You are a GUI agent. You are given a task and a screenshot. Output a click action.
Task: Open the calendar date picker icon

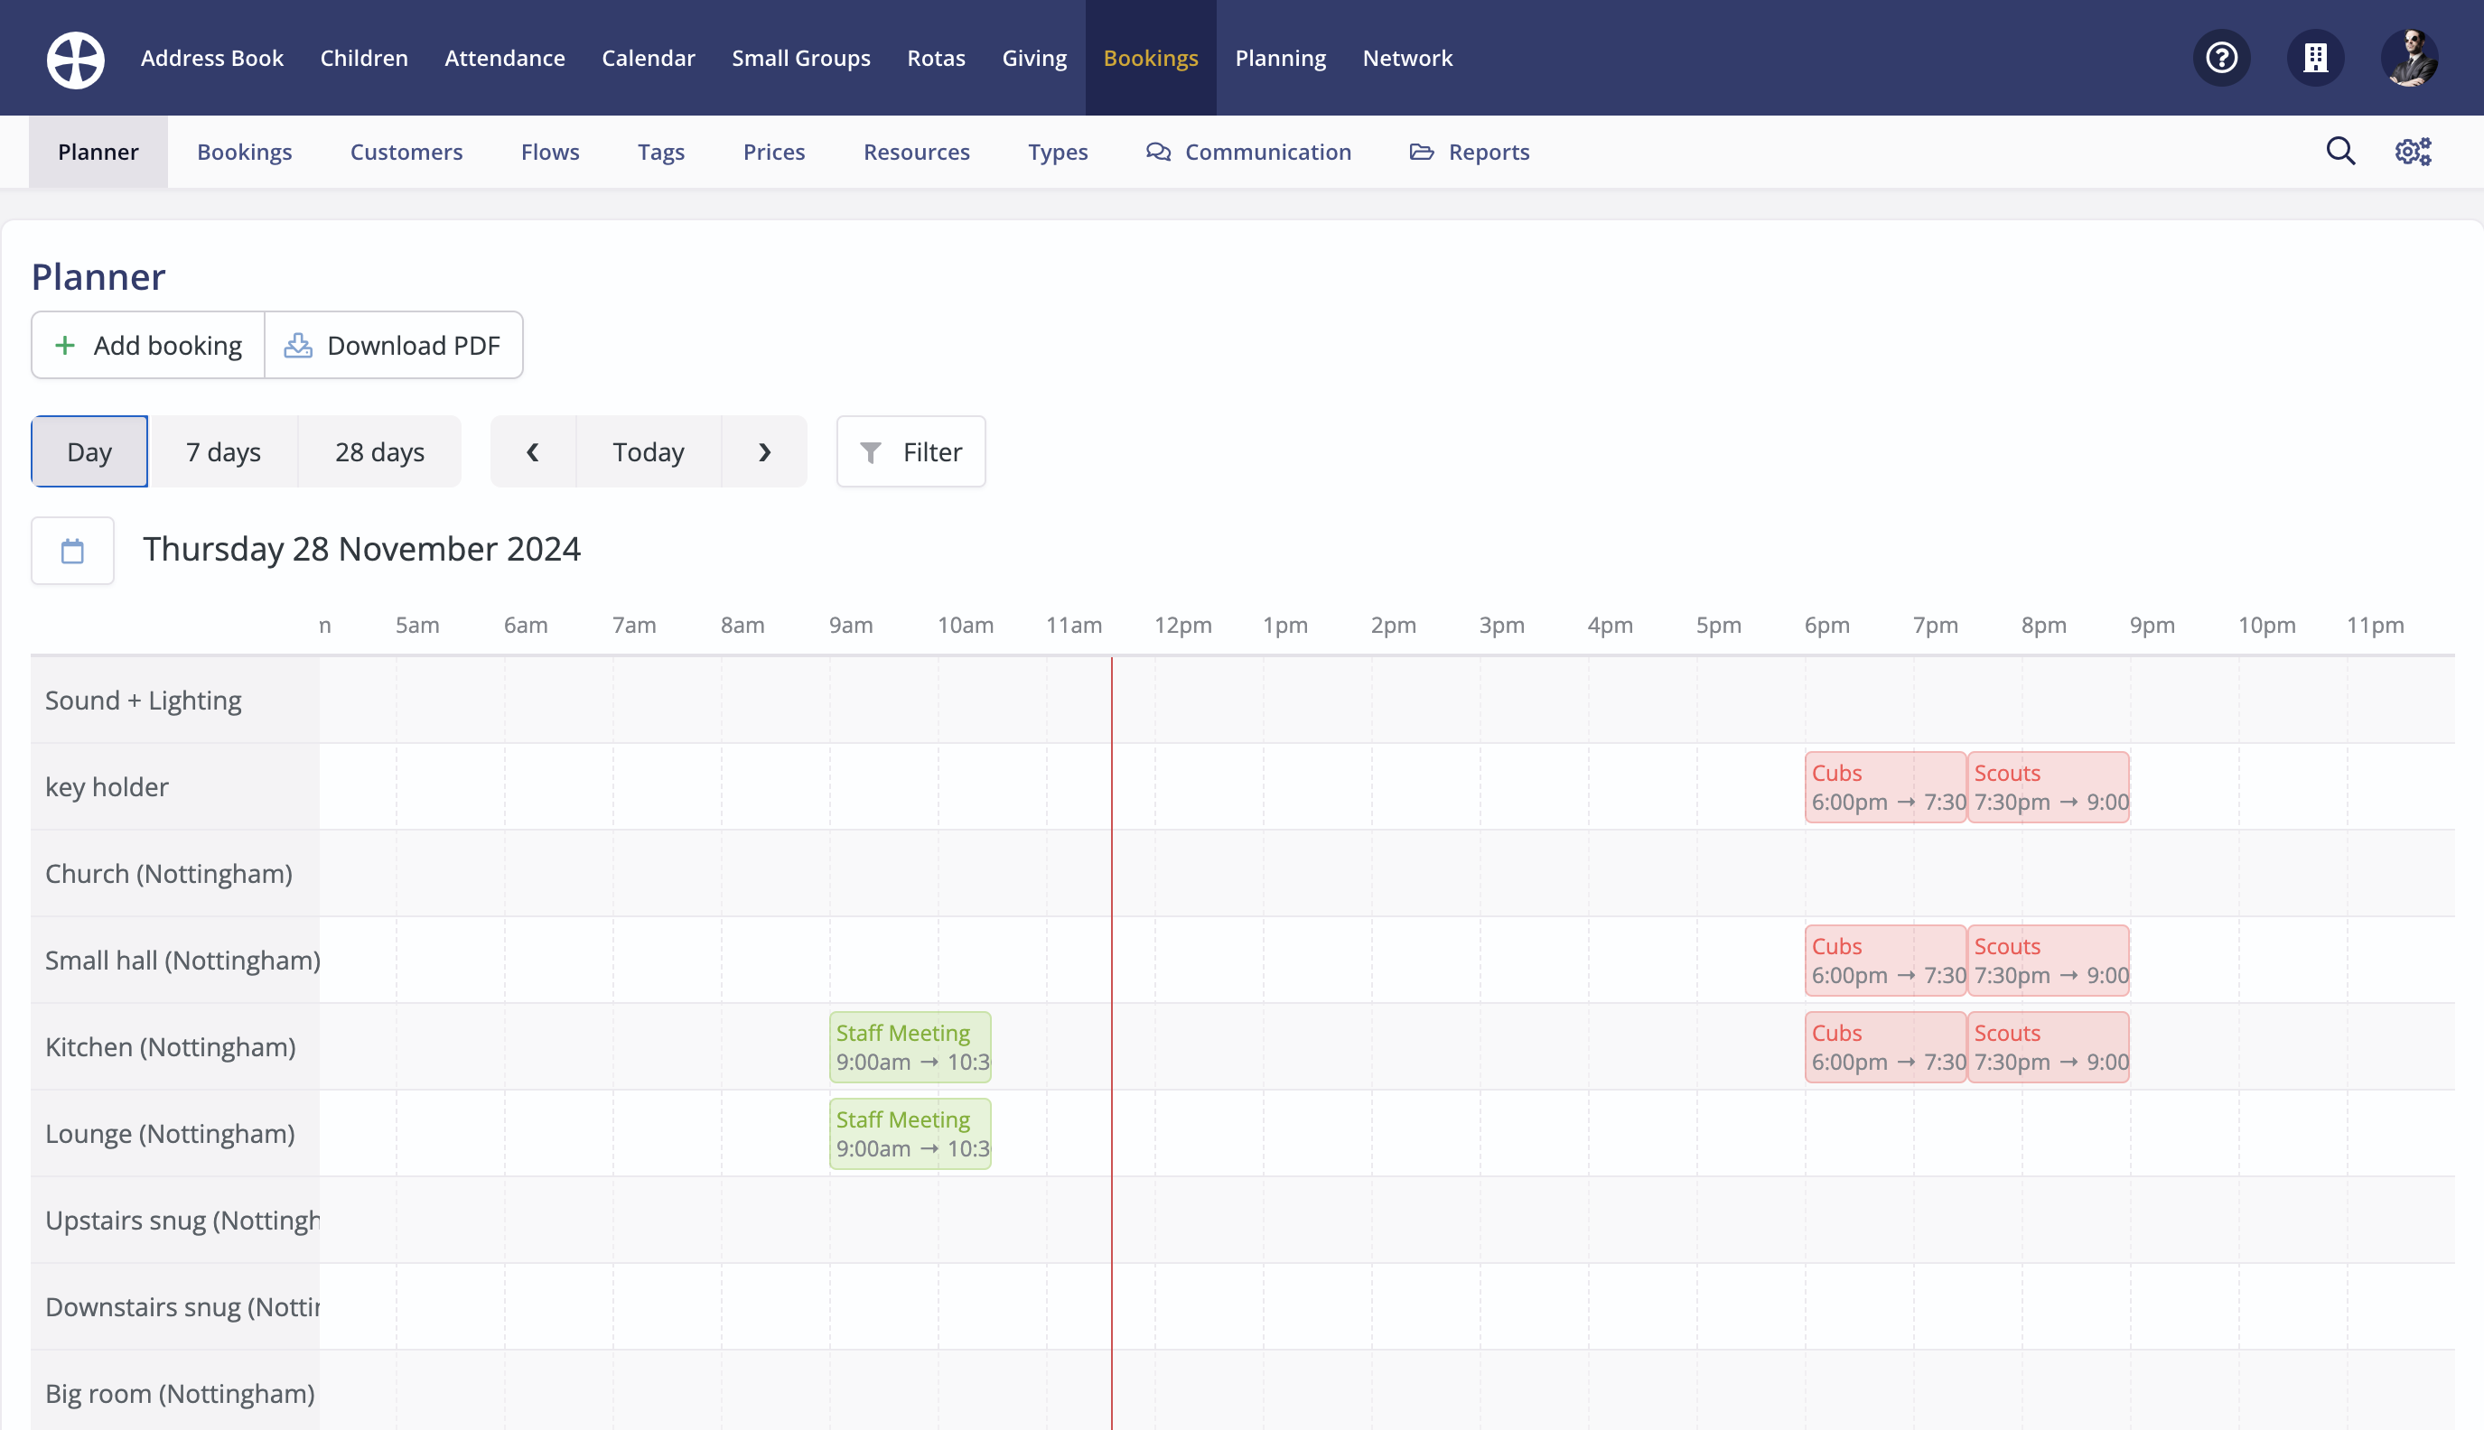[x=72, y=550]
